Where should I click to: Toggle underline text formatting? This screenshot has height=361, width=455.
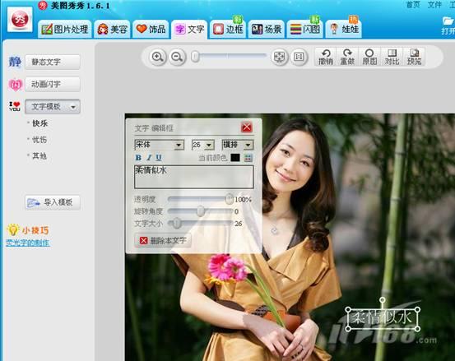click(x=159, y=157)
